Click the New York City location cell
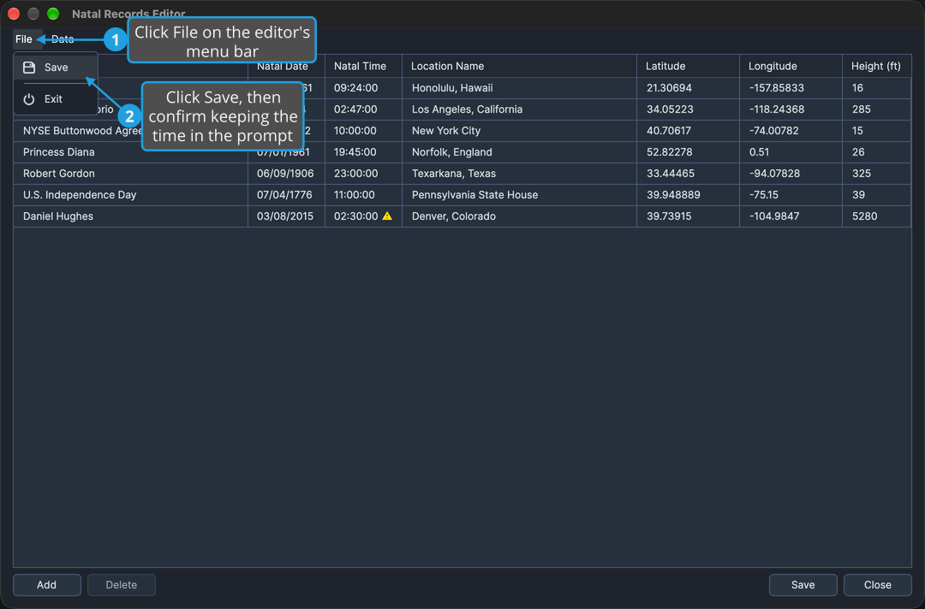925x609 pixels. [x=519, y=131]
